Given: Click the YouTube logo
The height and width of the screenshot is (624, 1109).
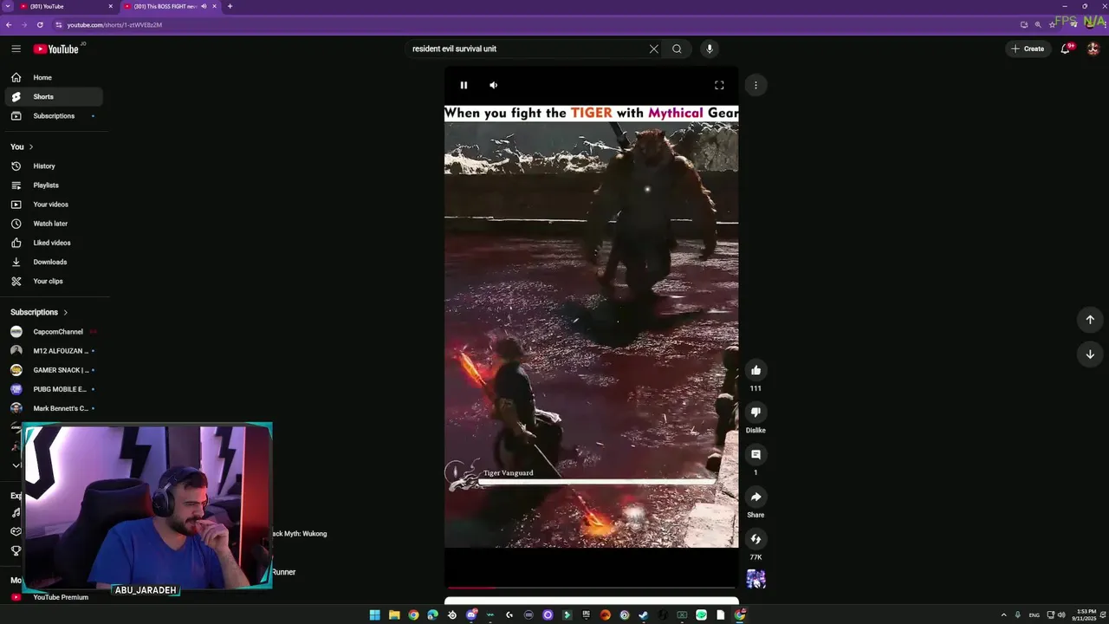Looking at the screenshot, I should [56, 49].
